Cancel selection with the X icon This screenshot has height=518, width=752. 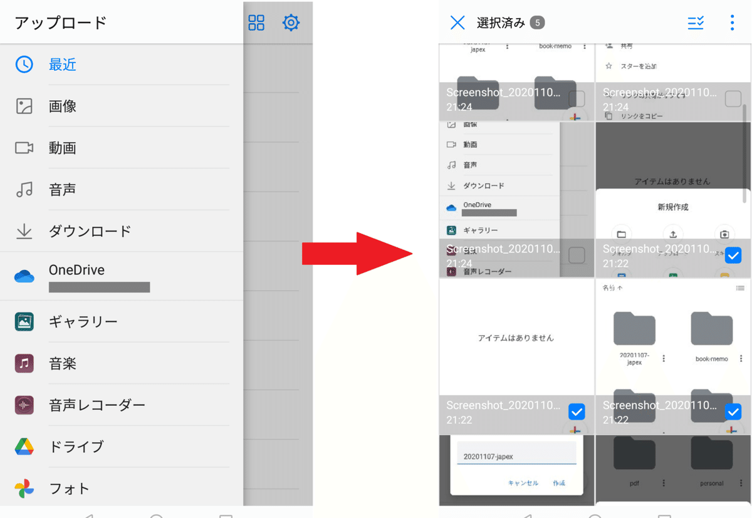click(457, 23)
